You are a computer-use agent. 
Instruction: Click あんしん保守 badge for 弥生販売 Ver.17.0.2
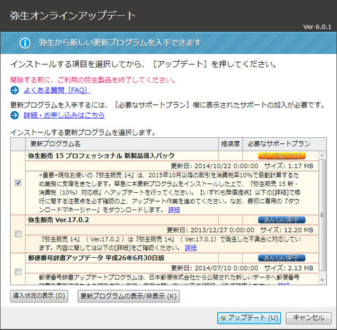[281, 220]
